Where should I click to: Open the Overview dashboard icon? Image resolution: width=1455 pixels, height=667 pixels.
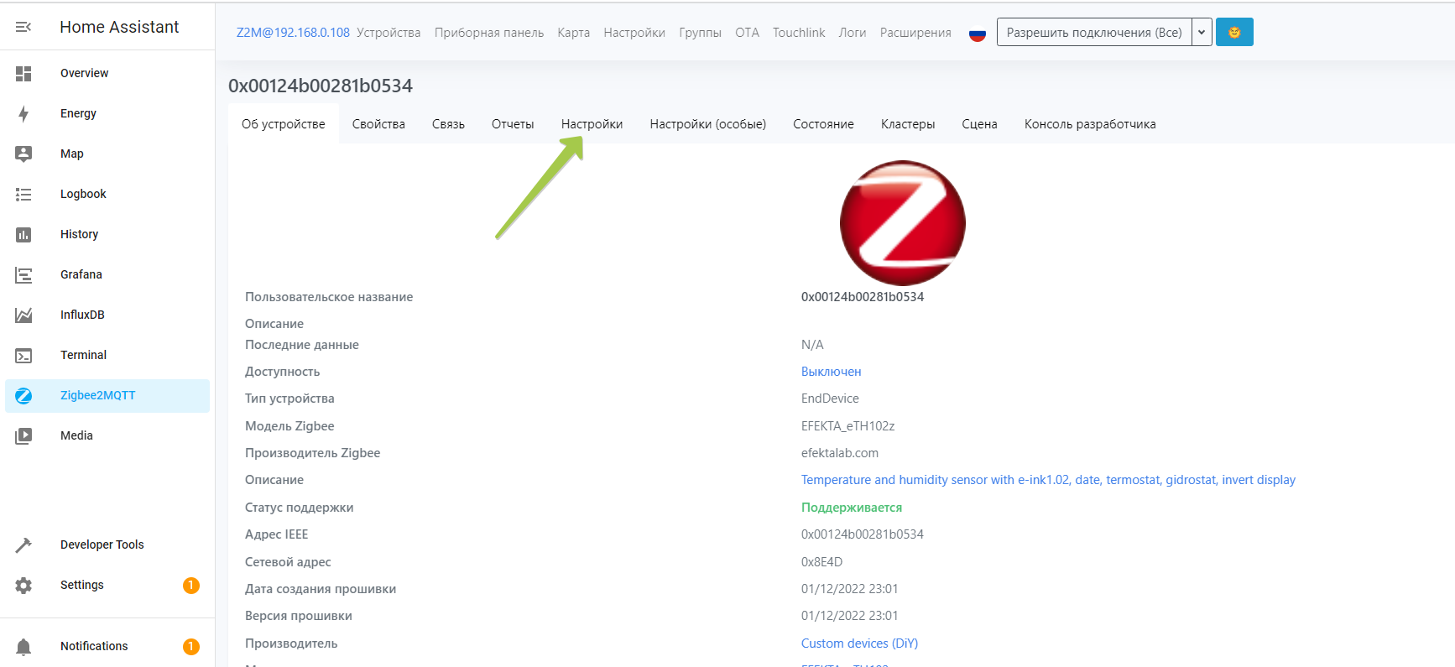click(23, 73)
